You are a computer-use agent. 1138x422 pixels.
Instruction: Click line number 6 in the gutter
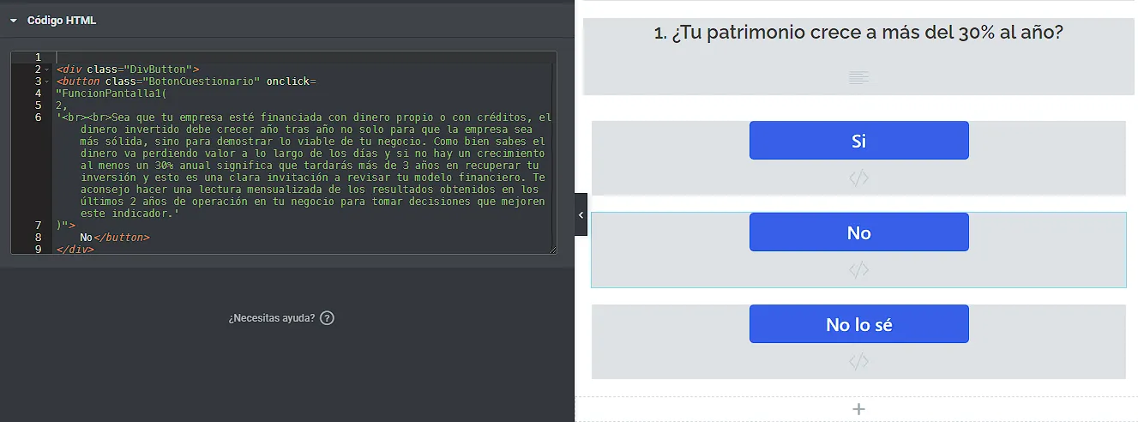39,117
